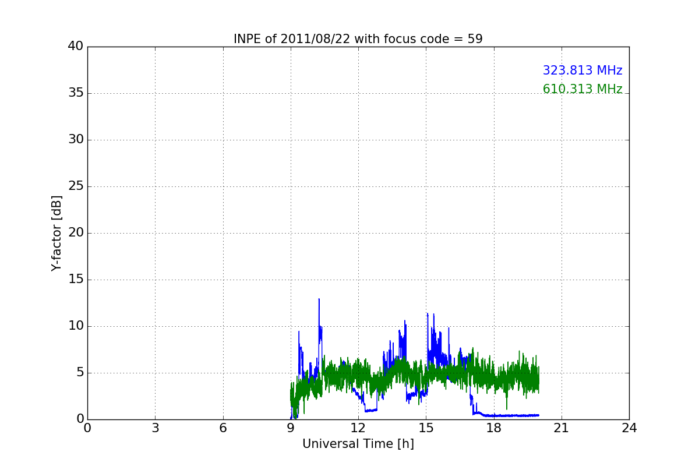The height and width of the screenshot is (466, 699).
Task: Click y-axis tick label 25
Action: (76, 186)
